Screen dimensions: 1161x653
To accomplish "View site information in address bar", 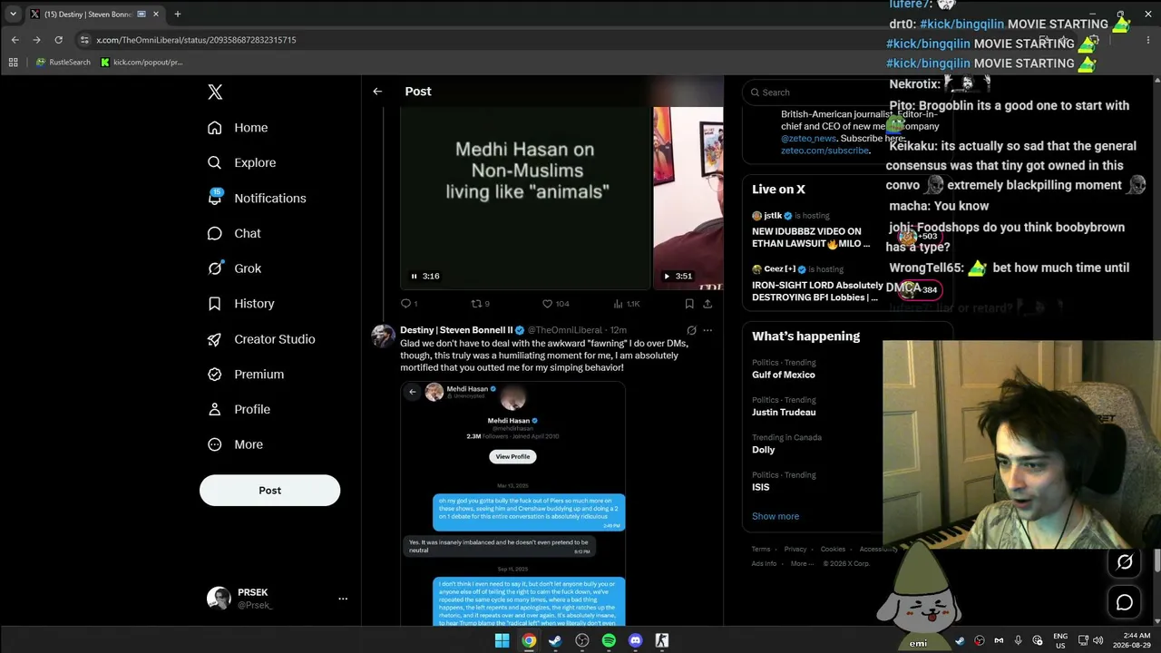I will tap(84, 40).
